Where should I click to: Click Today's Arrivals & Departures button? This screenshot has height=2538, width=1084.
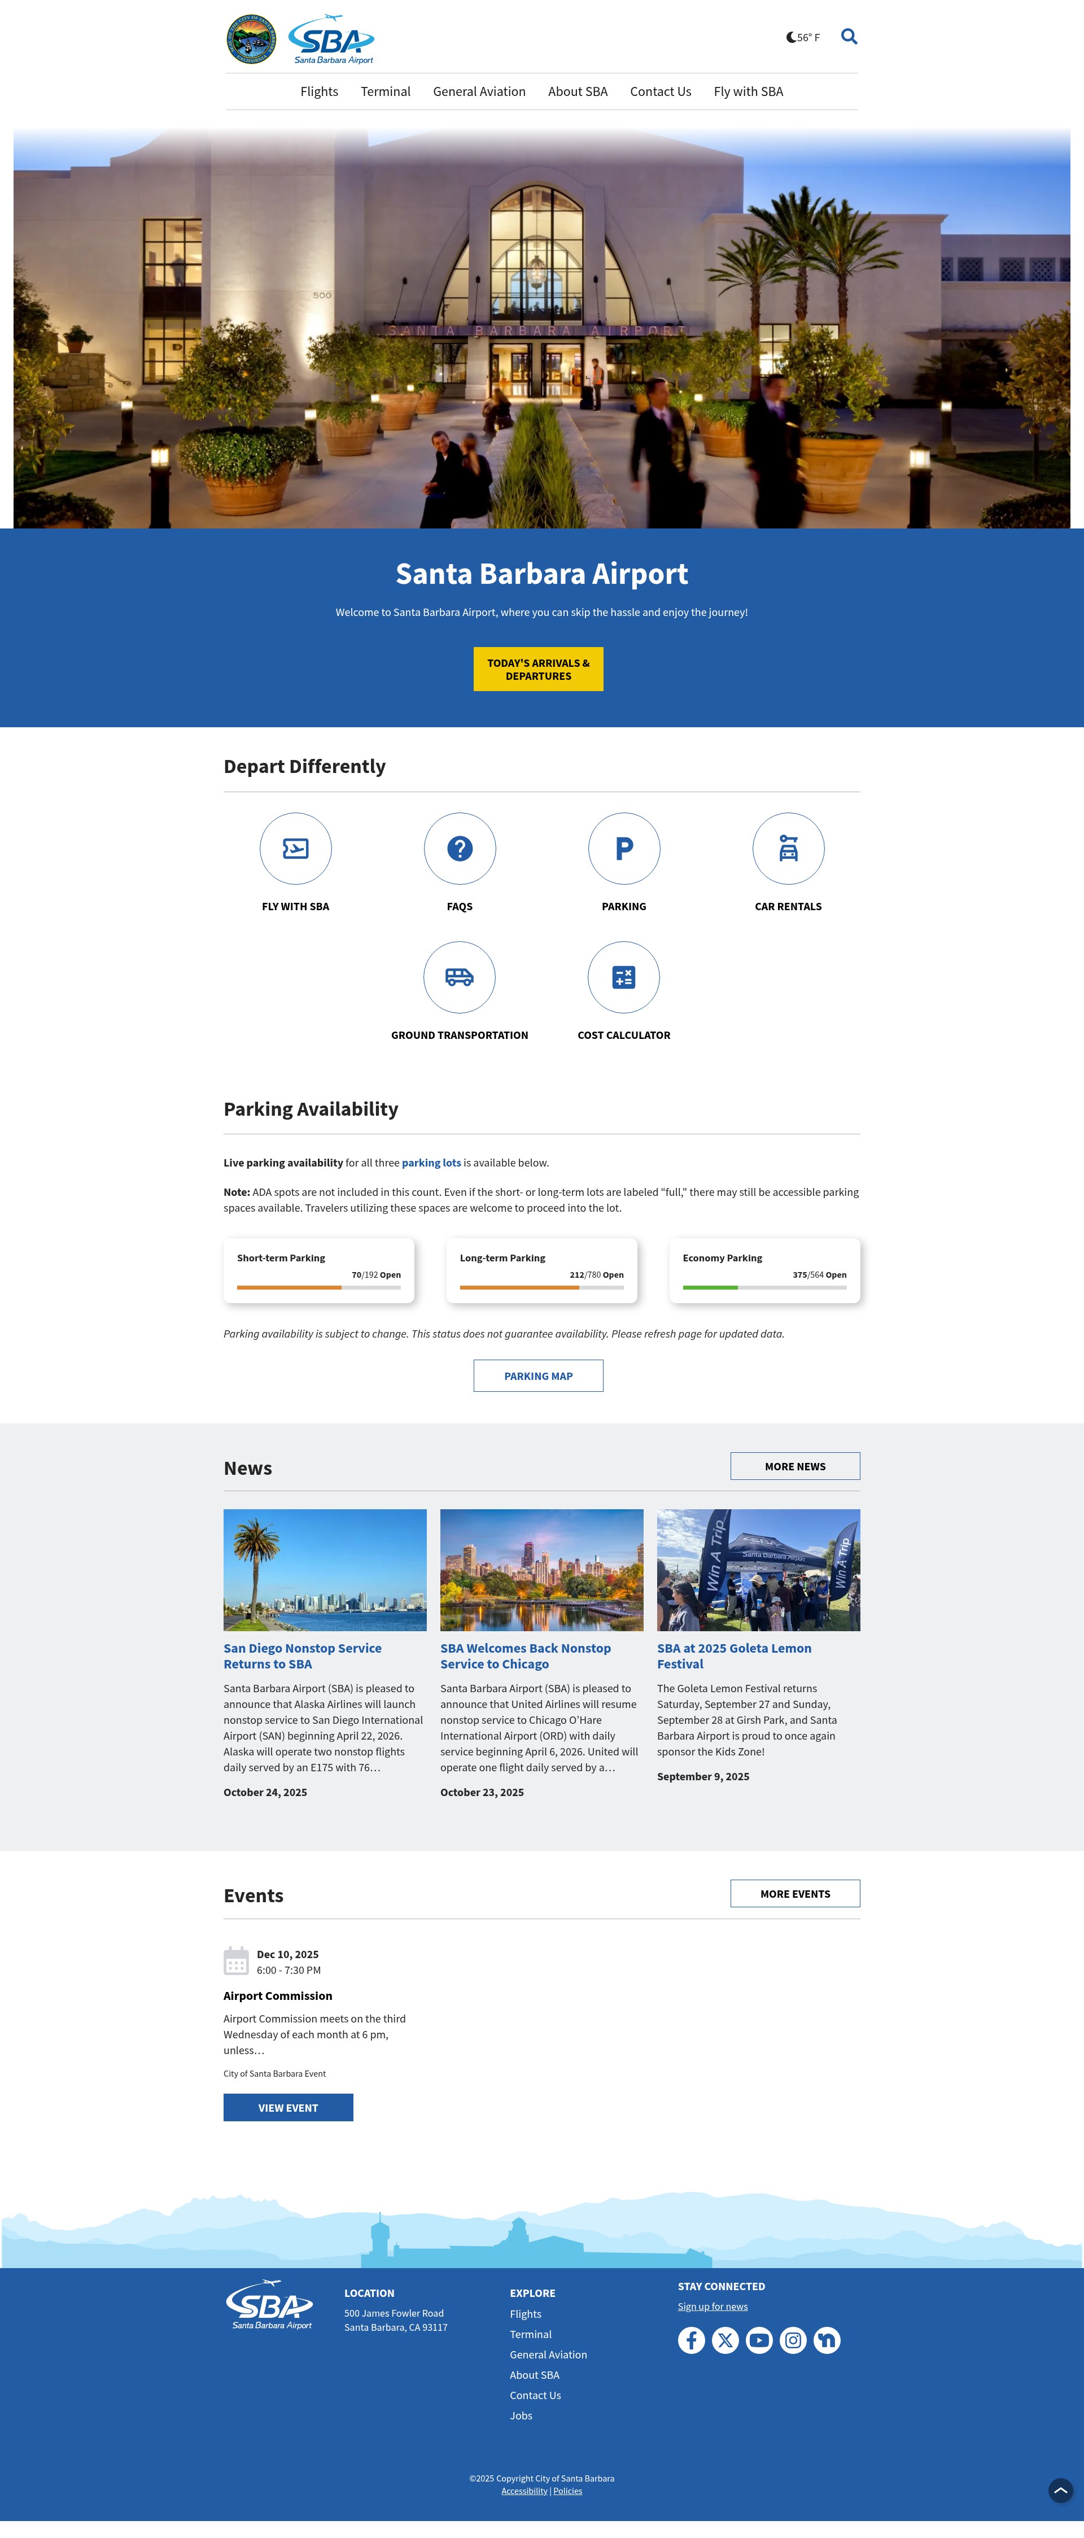538,669
